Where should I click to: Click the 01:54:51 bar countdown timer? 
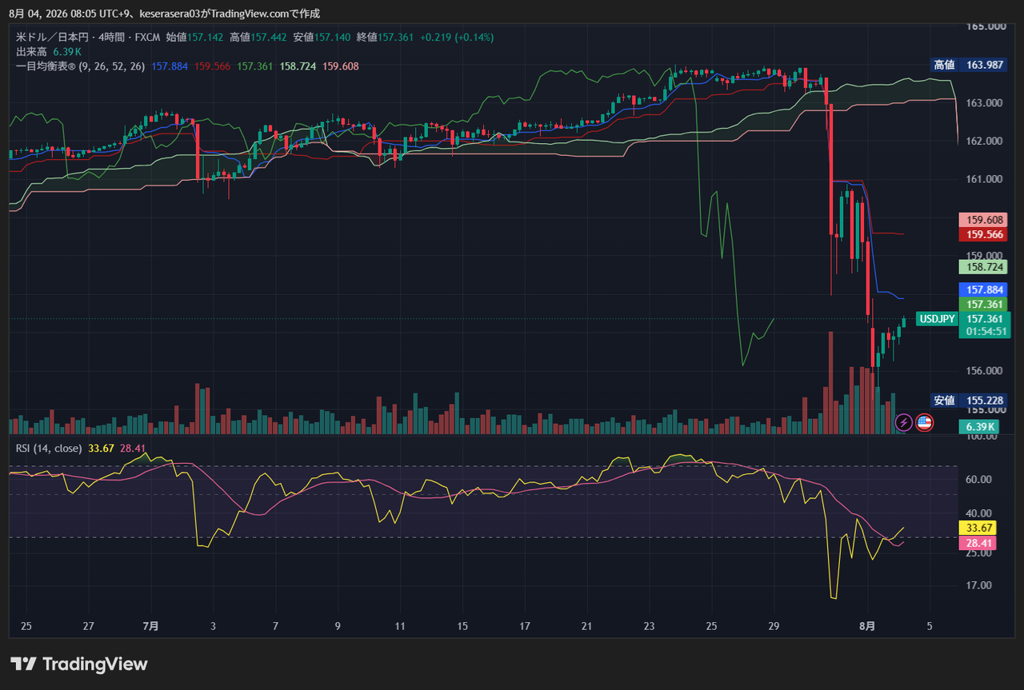pos(985,331)
